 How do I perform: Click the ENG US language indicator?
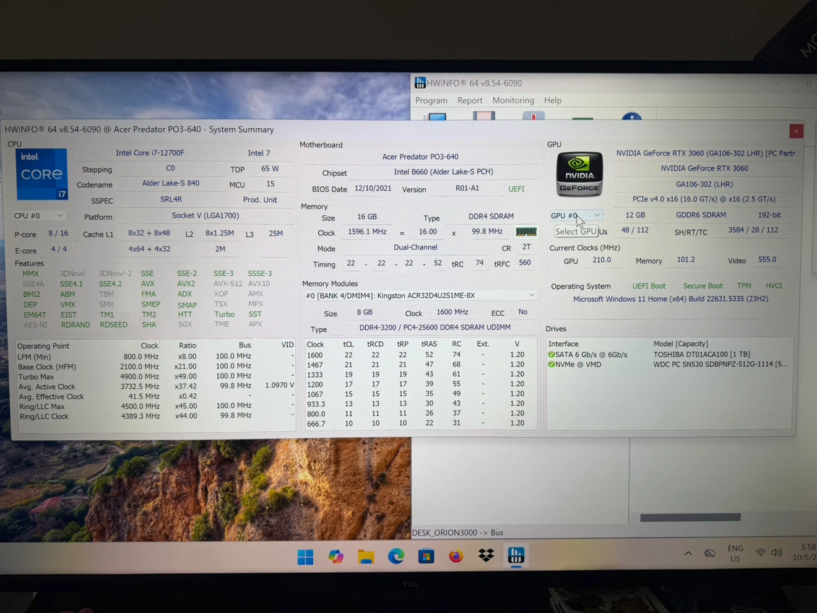pyautogui.click(x=735, y=554)
